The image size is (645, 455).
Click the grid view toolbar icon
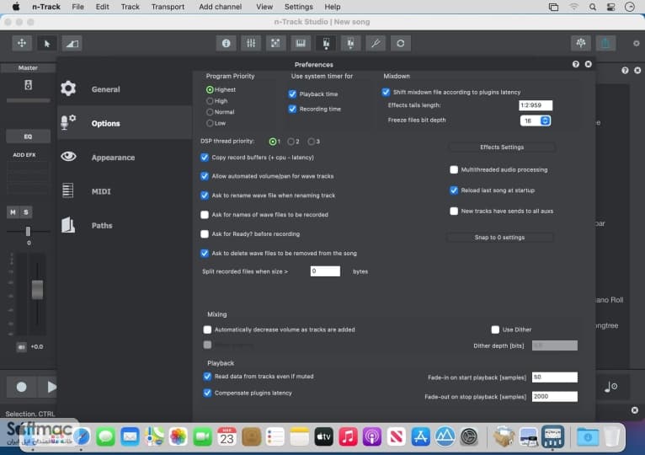click(275, 43)
